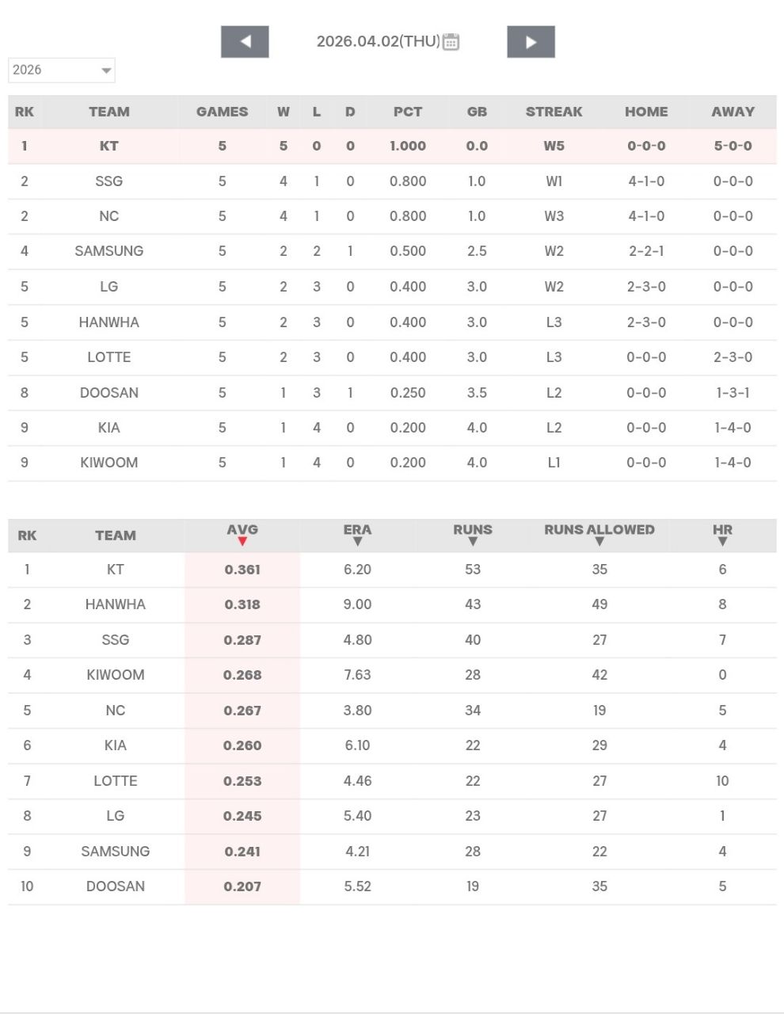Sort by RUNS ALLOWED arrow
Viewport: 784px width, 1014px height.
point(599,542)
